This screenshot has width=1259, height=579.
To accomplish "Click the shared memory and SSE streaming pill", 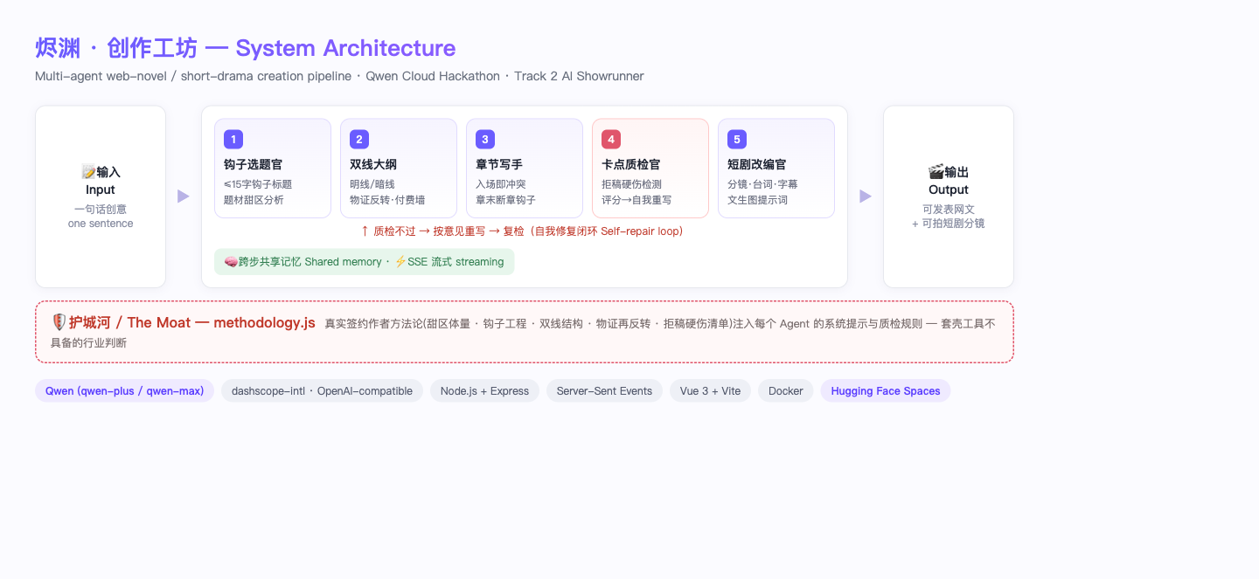I will [x=365, y=262].
